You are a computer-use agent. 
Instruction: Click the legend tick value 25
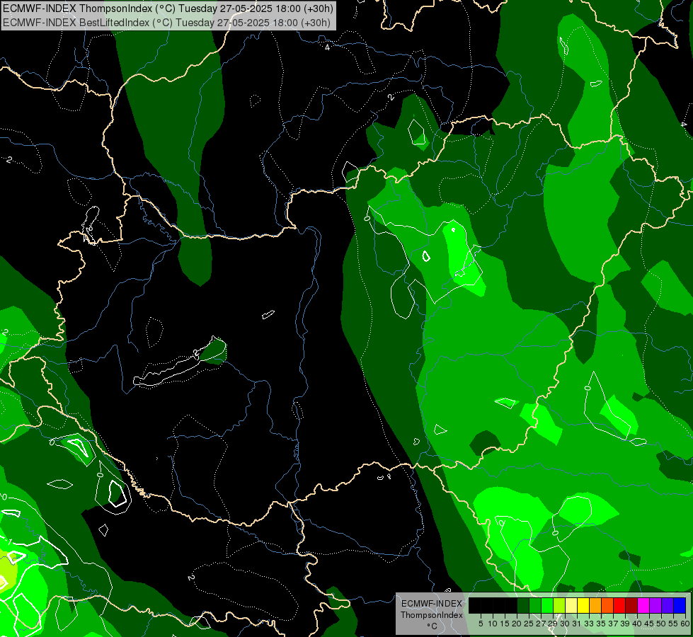point(529,624)
